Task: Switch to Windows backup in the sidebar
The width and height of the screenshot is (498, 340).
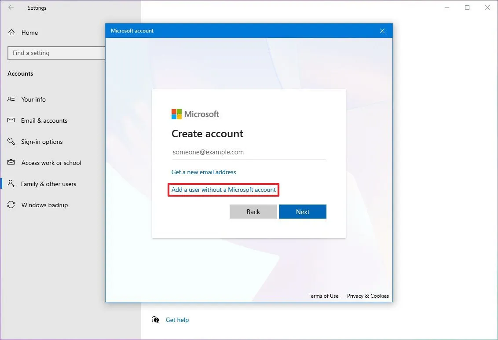Action: 44,205
